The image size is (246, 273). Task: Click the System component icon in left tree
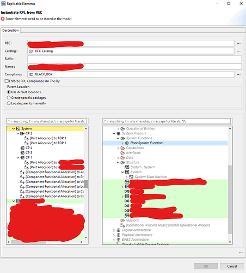(18, 129)
